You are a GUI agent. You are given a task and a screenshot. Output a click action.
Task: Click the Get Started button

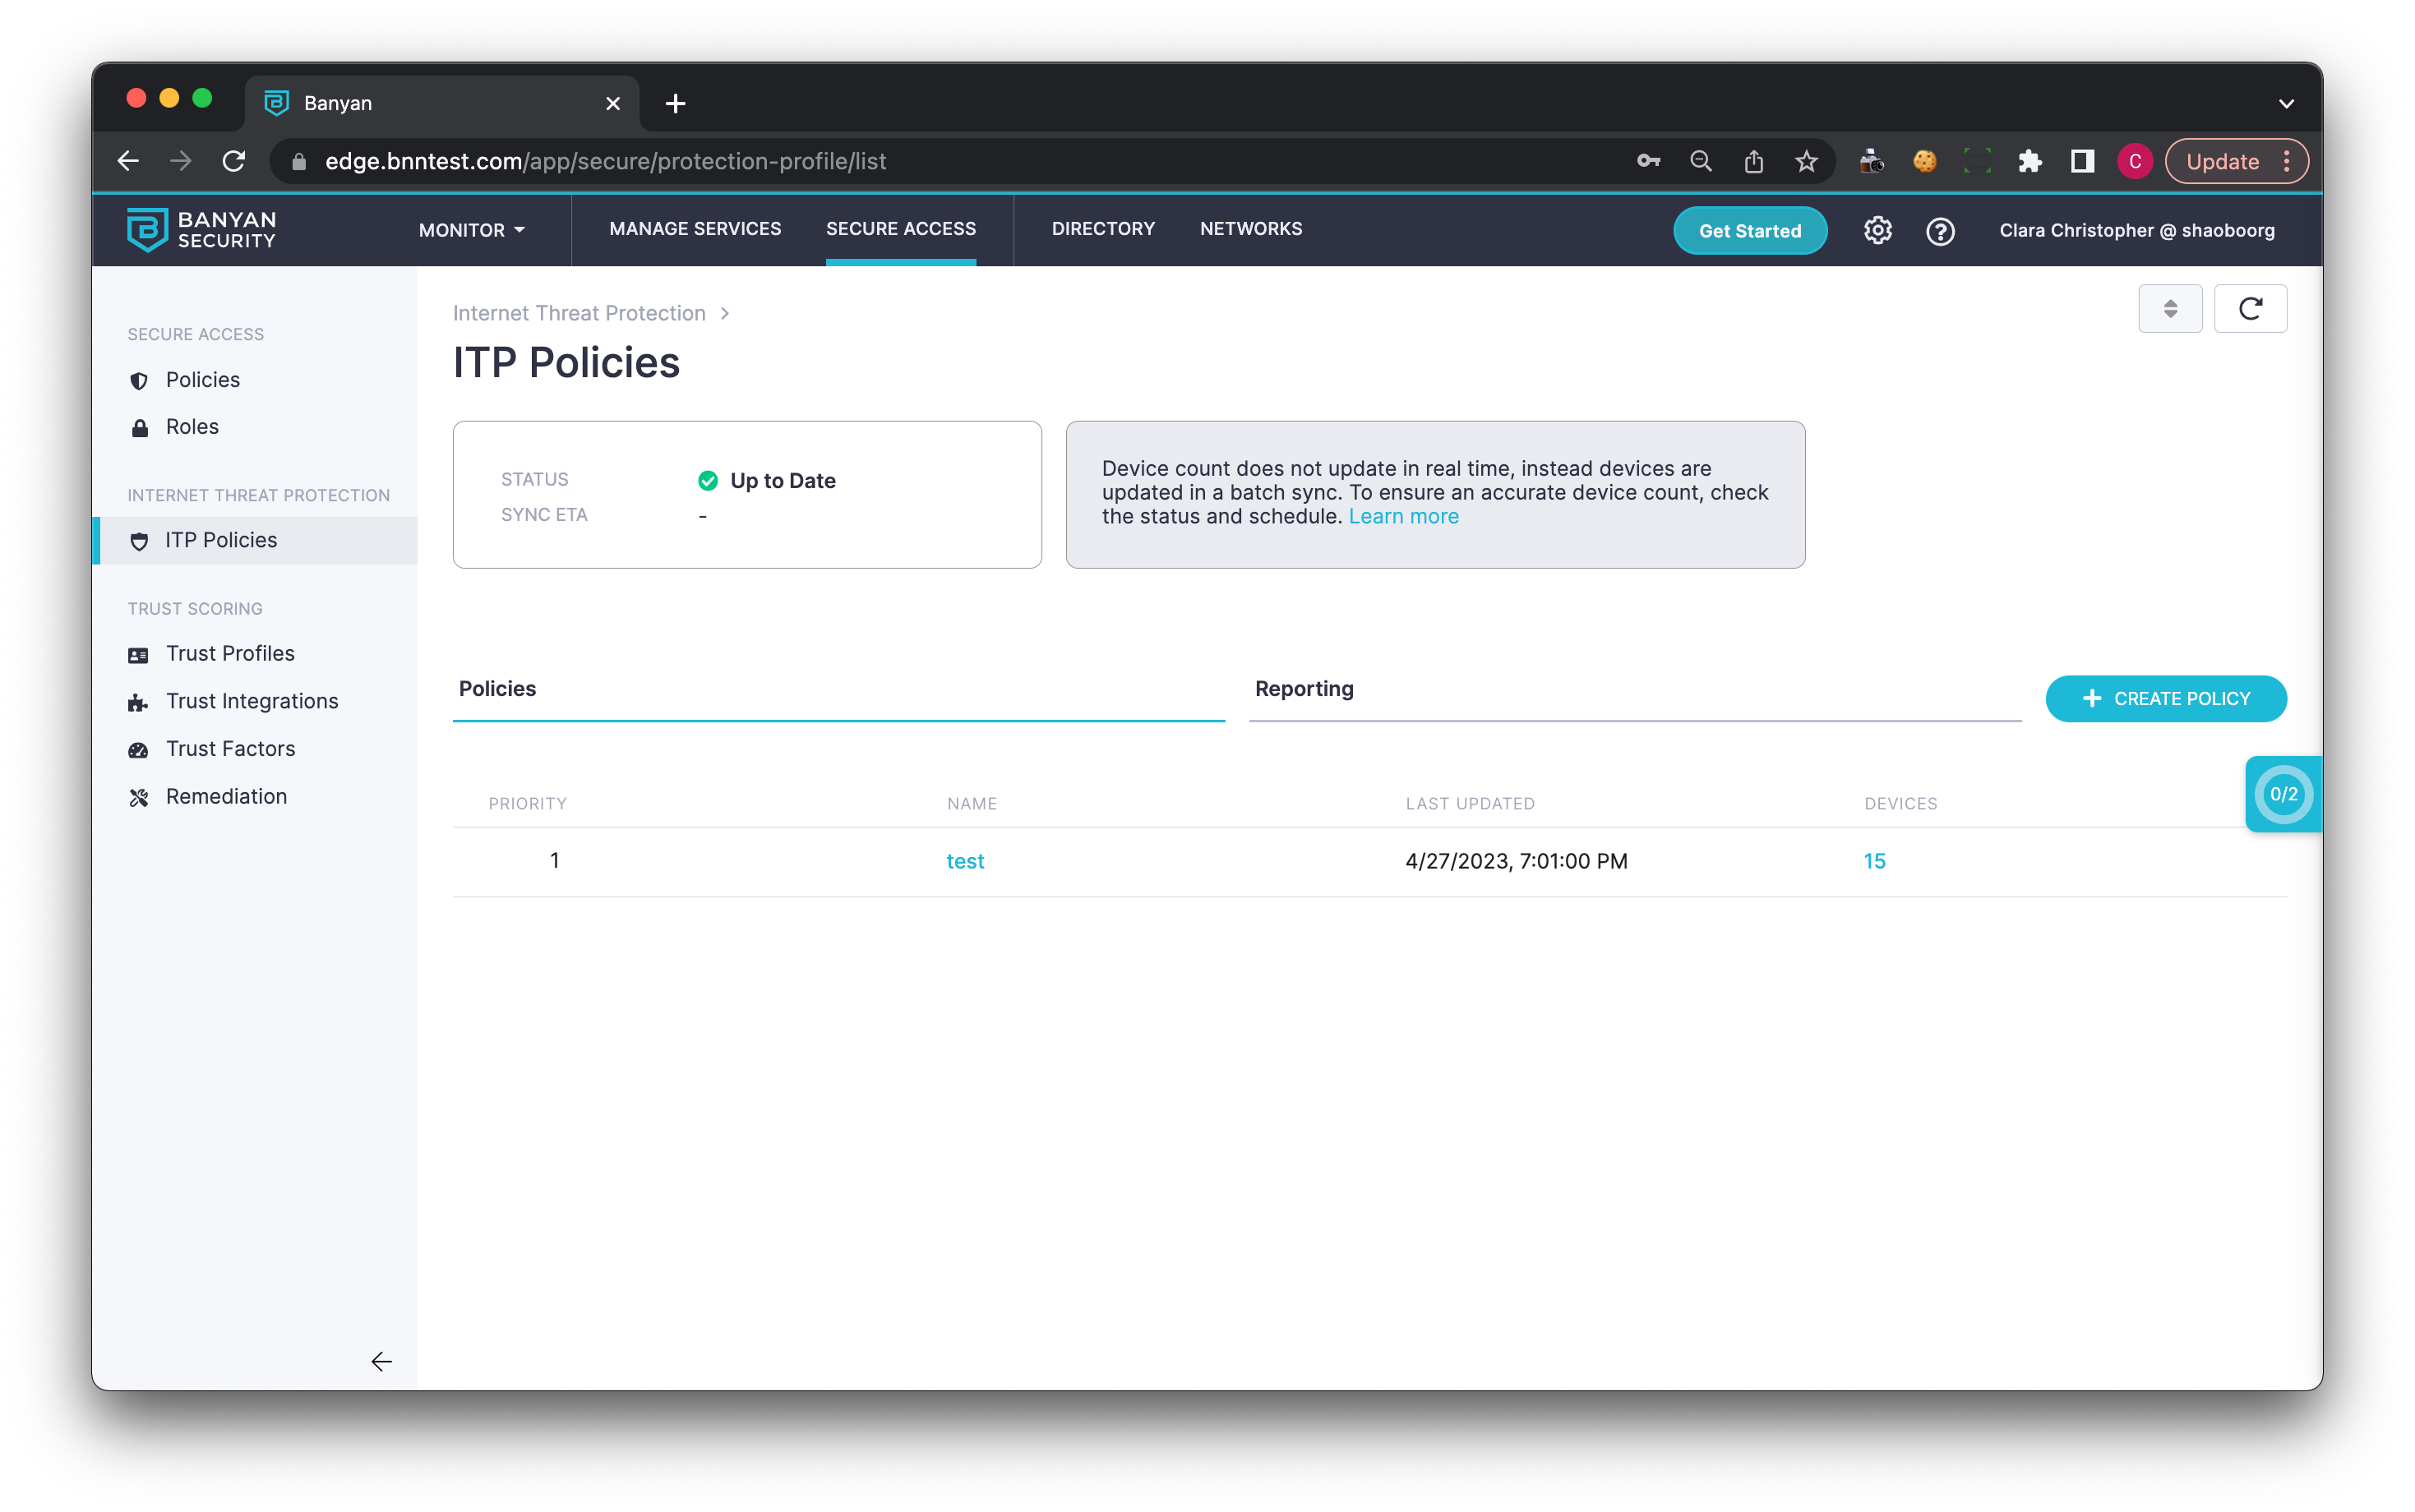1749,230
